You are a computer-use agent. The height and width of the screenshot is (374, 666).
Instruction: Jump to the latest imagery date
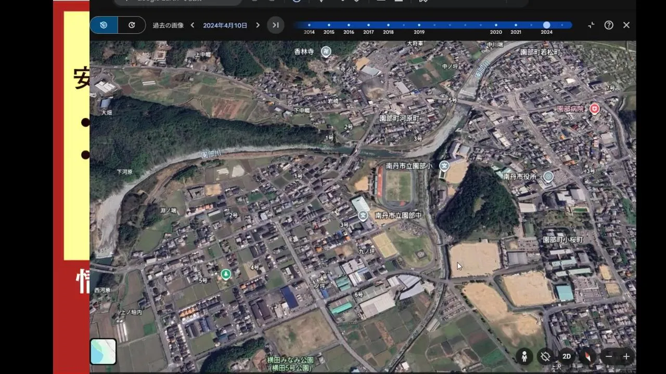pyautogui.click(x=276, y=25)
